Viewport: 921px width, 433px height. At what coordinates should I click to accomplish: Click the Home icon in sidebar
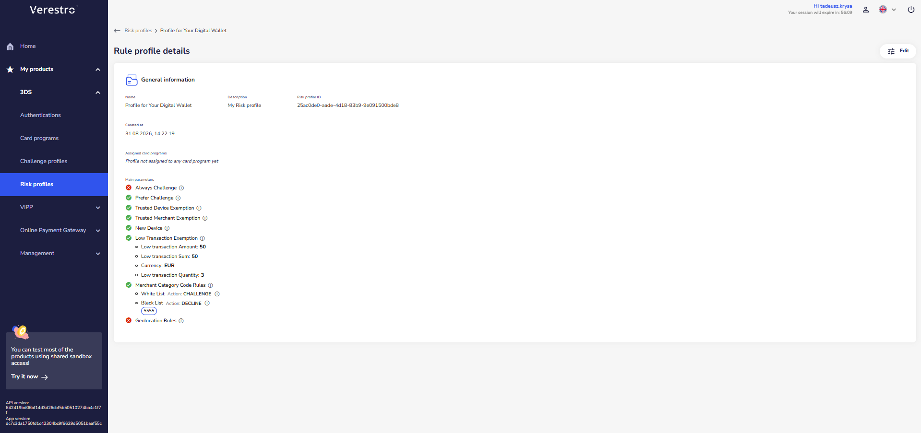point(10,47)
